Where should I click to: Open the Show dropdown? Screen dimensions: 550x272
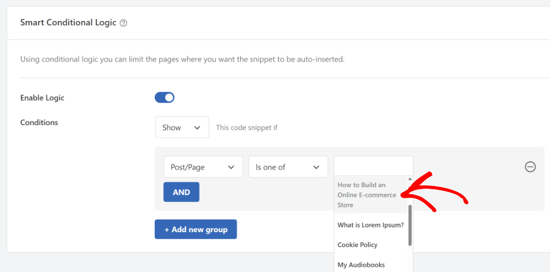(x=182, y=127)
